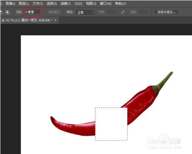Select the 3.3-素材1 拷贝 document tab

coord(27,20)
